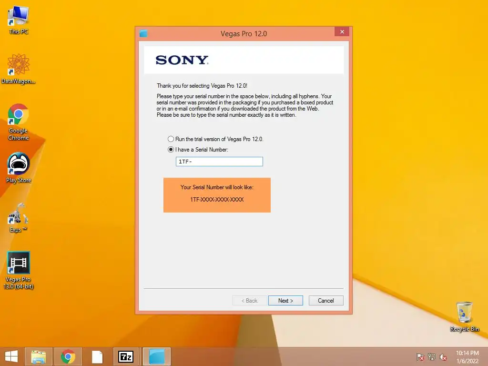This screenshot has width=488, height=366.
Task: Select the Vegas Pro installer taskbar button
Action: pos(157,356)
